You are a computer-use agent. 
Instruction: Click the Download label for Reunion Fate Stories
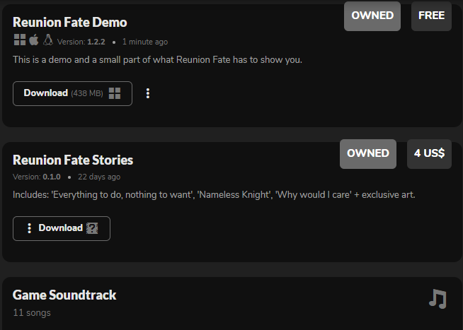[x=60, y=228]
